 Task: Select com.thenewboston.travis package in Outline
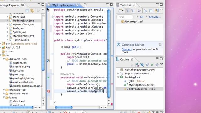140,70
